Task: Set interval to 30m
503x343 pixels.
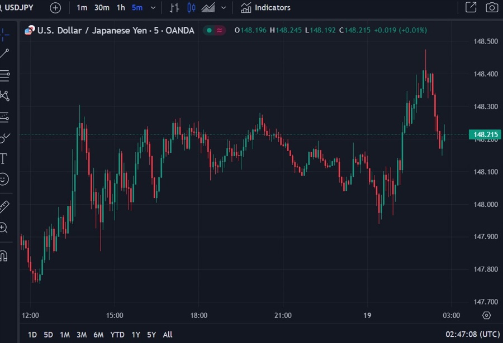Action: click(102, 8)
